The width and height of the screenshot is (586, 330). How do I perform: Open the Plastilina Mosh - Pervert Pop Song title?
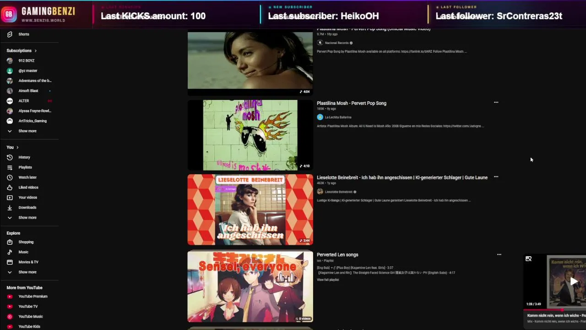[x=352, y=103]
